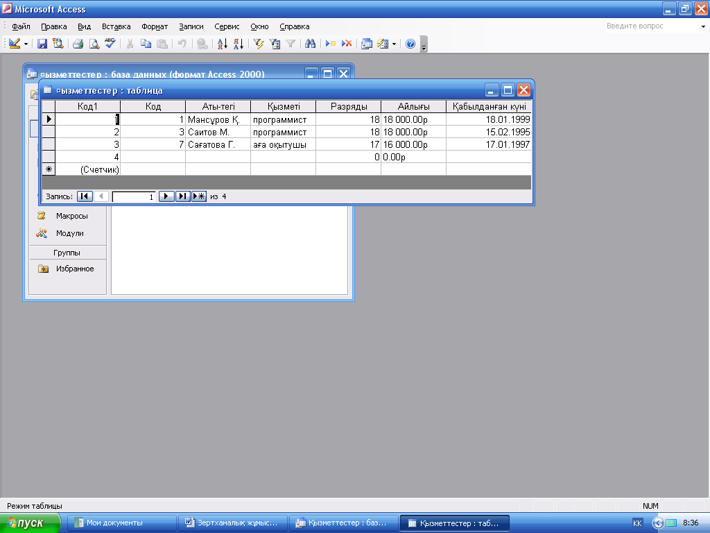The width and height of the screenshot is (710, 533).
Task: Select the Код1 column header
Action: (x=87, y=106)
